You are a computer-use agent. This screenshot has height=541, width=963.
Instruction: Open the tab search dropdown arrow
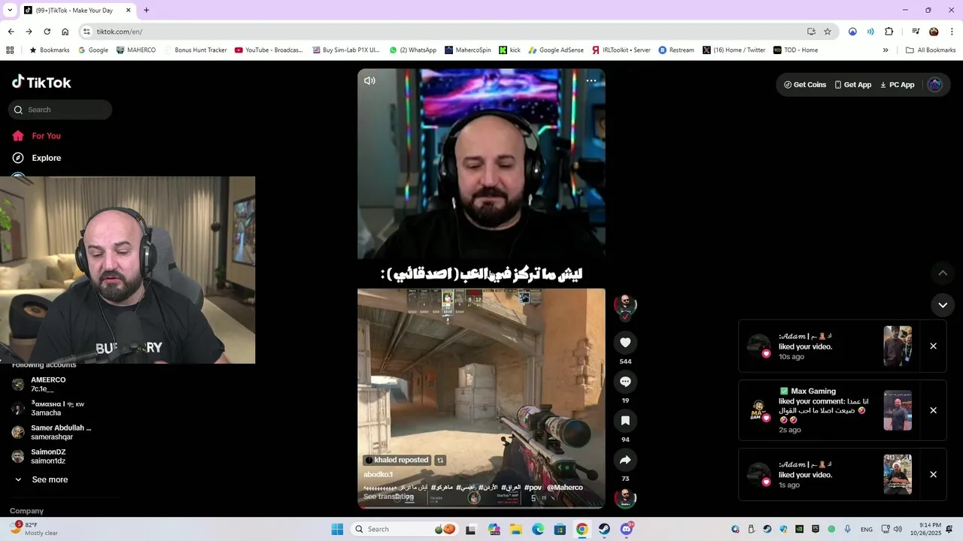(9, 11)
